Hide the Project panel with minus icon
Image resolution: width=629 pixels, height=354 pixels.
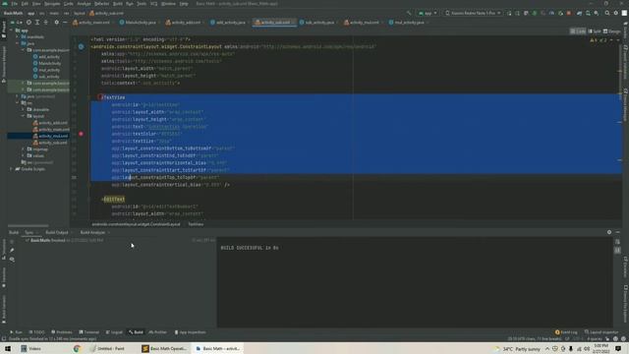coord(65,23)
